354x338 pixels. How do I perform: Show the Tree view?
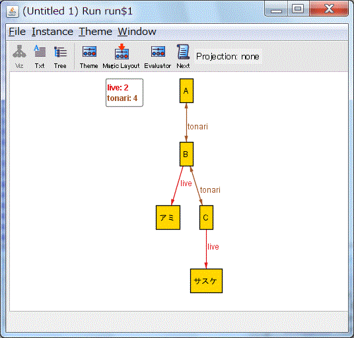60,56
